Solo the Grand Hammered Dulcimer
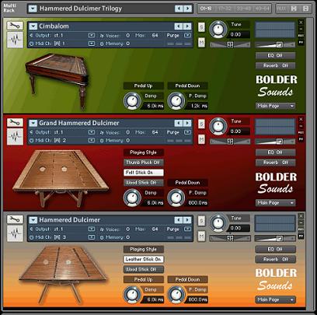 pyautogui.click(x=201, y=124)
